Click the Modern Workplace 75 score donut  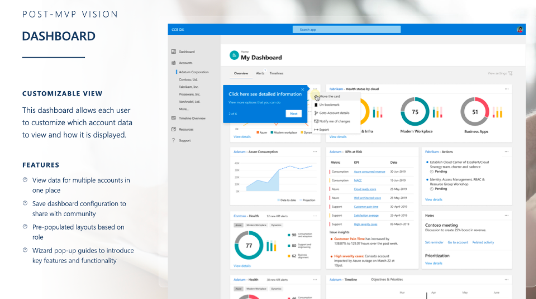point(415,112)
